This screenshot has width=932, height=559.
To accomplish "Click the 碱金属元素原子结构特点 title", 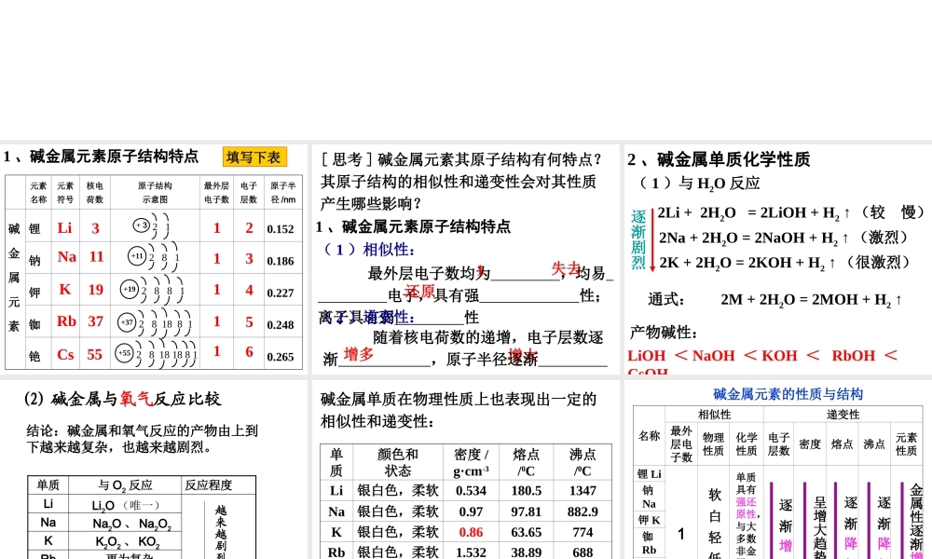I will click(103, 157).
